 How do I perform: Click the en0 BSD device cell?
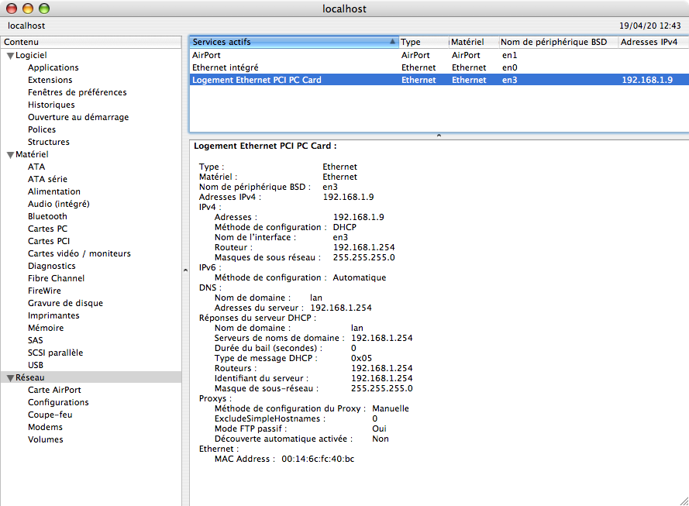coord(510,67)
